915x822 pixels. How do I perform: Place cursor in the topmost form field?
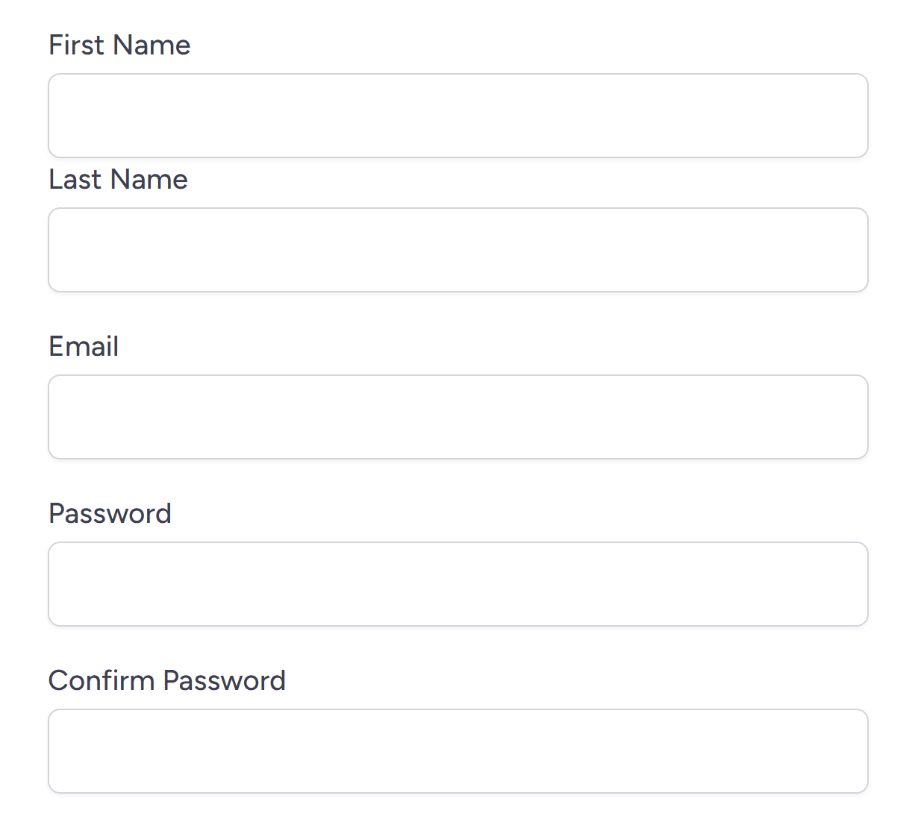[x=457, y=116]
